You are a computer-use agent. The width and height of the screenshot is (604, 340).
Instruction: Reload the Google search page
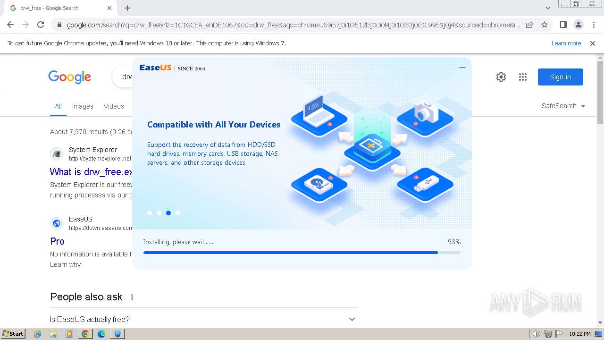(41, 25)
